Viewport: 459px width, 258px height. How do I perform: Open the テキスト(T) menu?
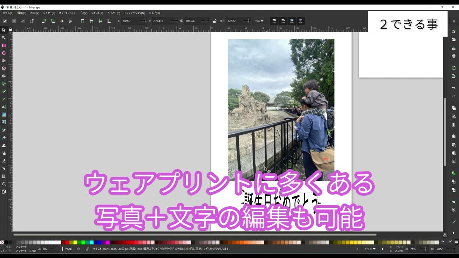pos(97,13)
